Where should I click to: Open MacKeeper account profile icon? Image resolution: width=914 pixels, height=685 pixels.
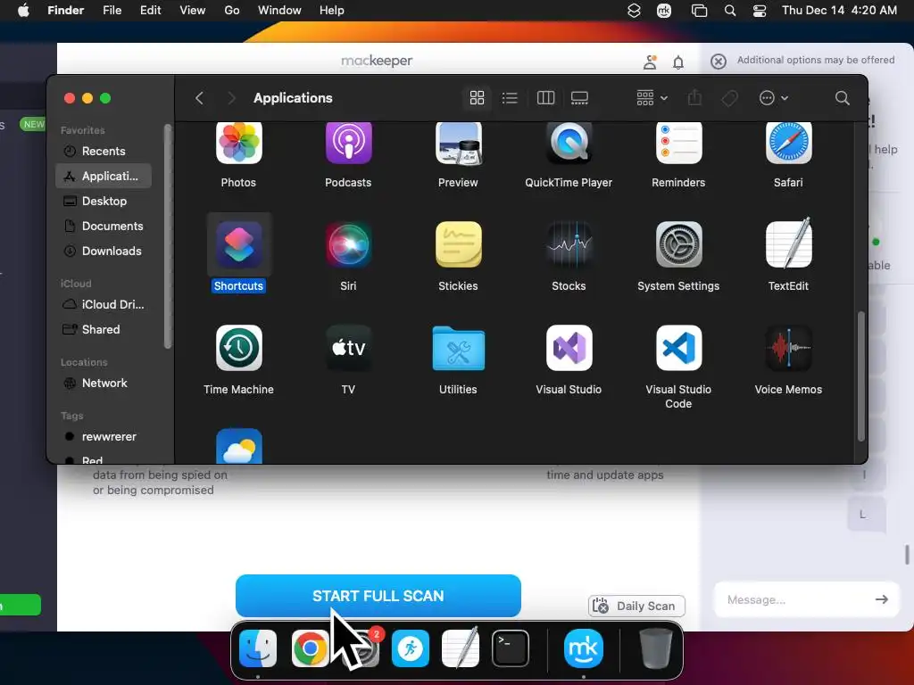pos(650,62)
